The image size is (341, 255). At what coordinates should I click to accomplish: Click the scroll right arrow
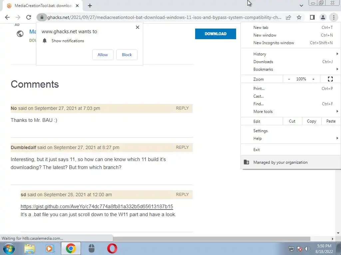[333, 239]
